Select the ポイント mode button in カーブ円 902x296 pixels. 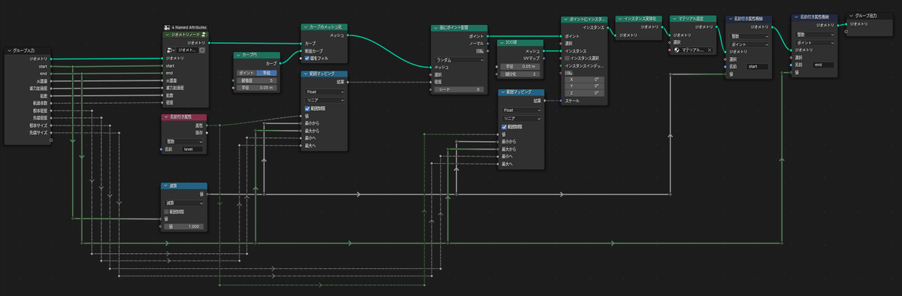pyautogui.click(x=246, y=73)
